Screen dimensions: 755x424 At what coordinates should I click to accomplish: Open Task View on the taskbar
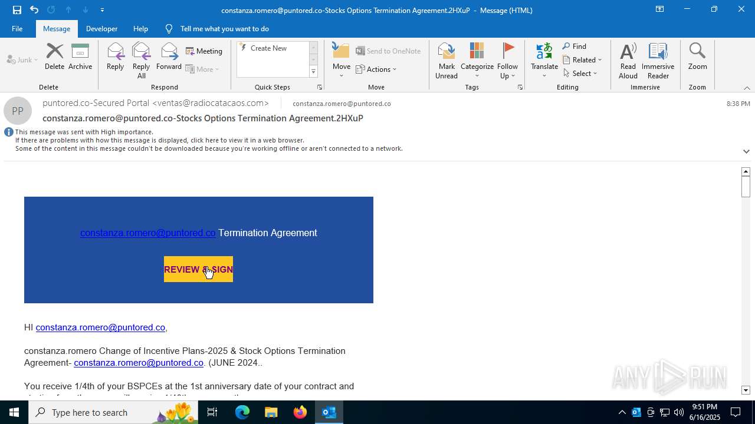click(x=212, y=412)
